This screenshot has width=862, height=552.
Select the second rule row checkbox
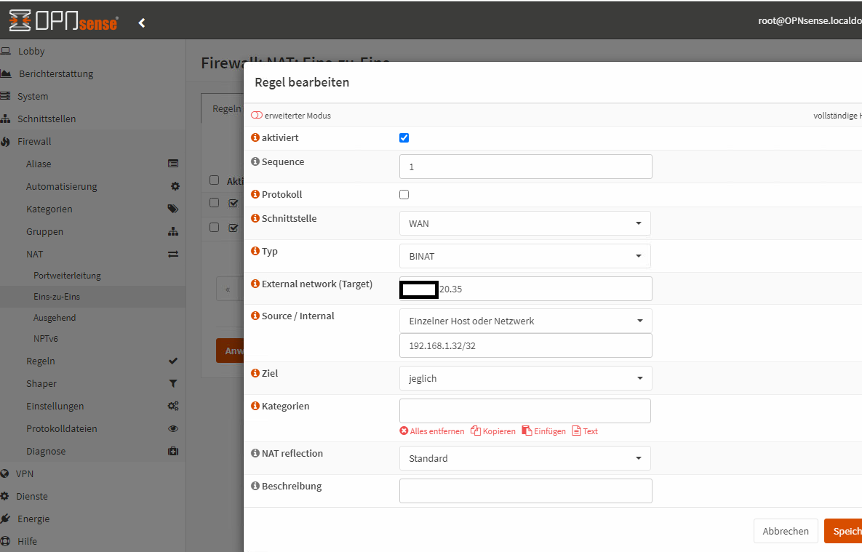click(x=215, y=227)
